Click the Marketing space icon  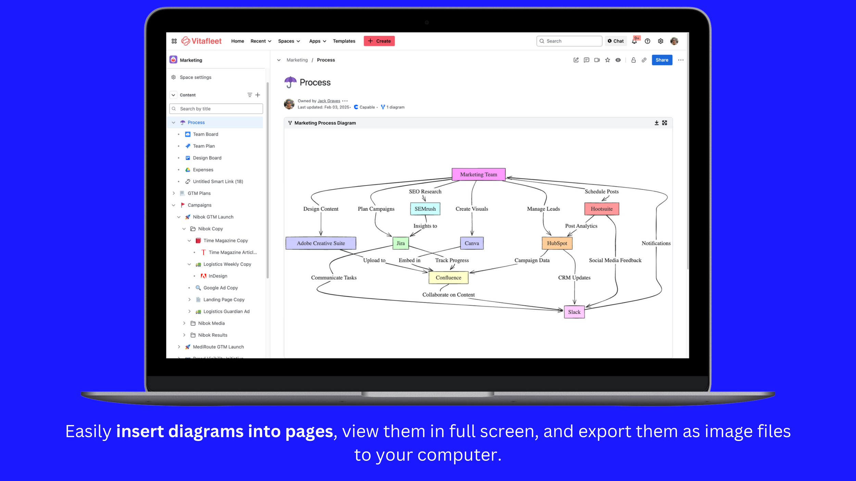tap(174, 60)
